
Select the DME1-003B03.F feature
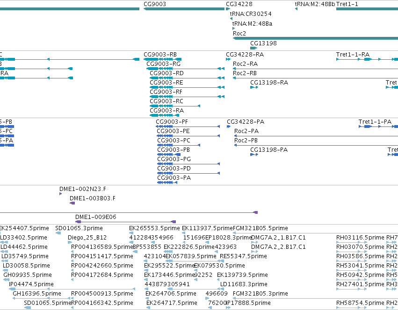coord(72,203)
